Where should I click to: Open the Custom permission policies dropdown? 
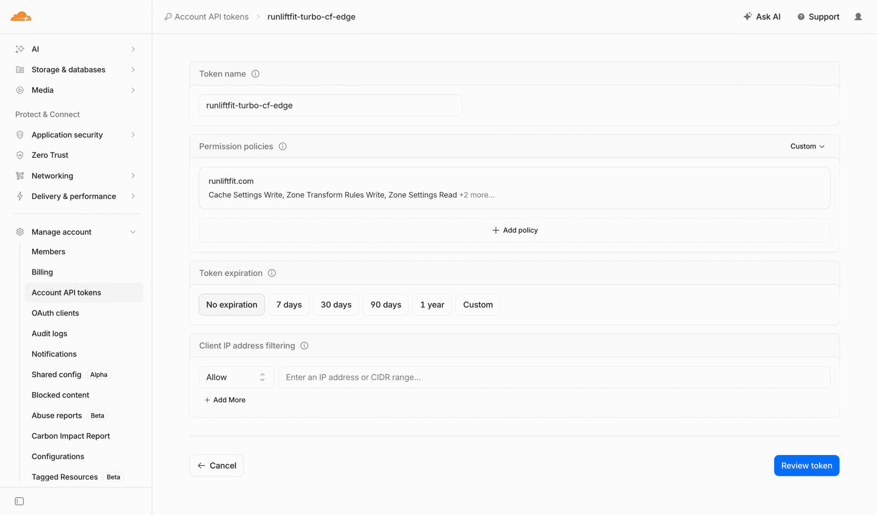click(807, 146)
